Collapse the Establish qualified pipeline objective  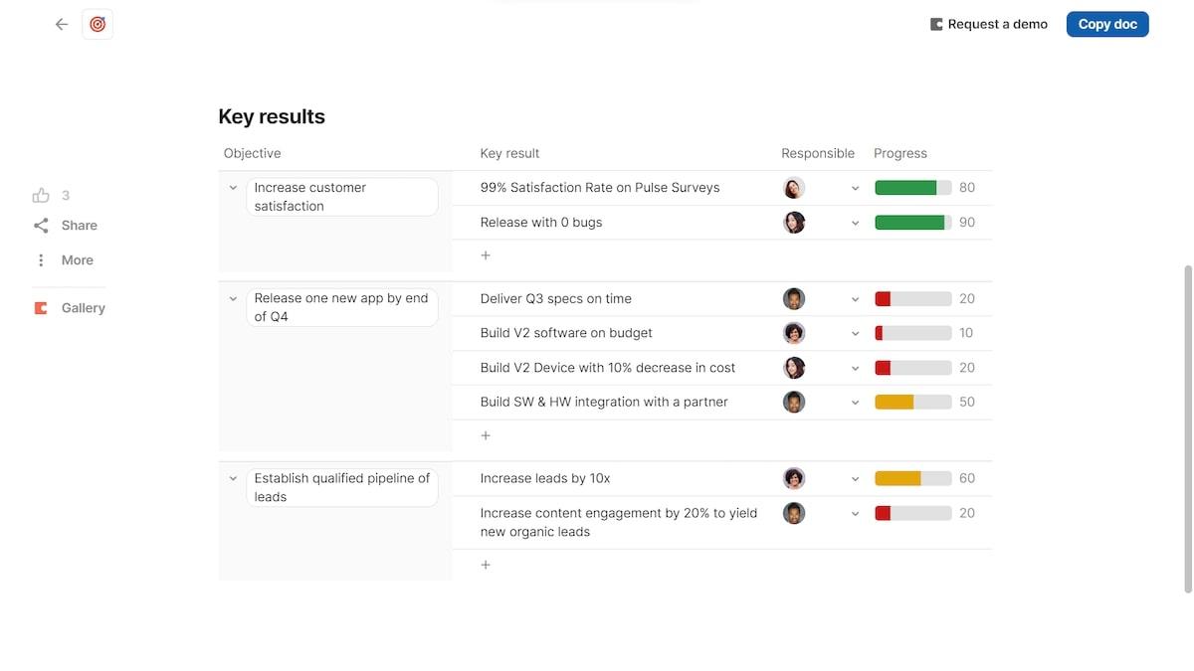click(x=233, y=478)
